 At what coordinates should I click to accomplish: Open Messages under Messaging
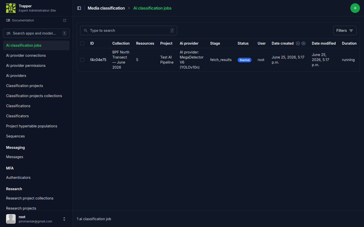click(36, 157)
